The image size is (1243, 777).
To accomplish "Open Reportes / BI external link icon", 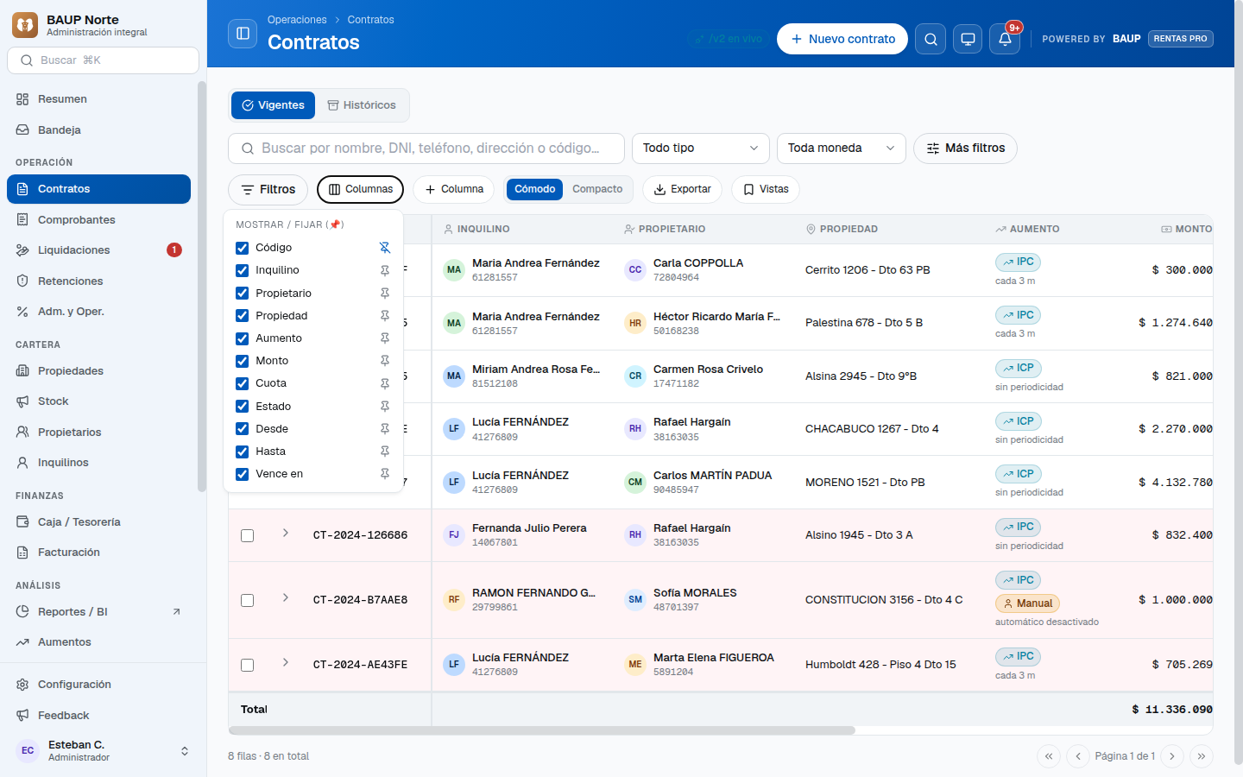I will (176, 612).
